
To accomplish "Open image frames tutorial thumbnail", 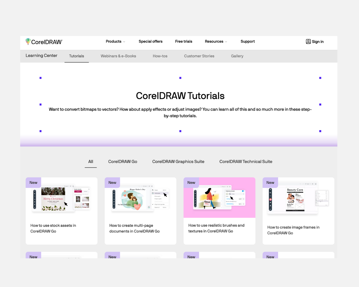I will (x=298, y=198).
